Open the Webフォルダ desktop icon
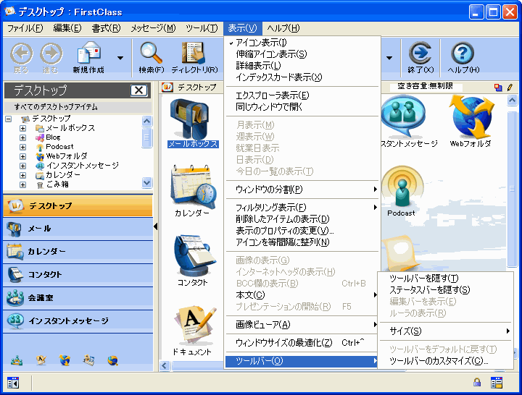522x395 pixels. pyautogui.click(x=471, y=119)
